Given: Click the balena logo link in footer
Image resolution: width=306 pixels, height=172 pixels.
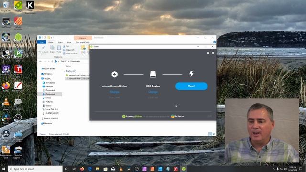Looking at the screenshot, I should click(x=177, y=116).
